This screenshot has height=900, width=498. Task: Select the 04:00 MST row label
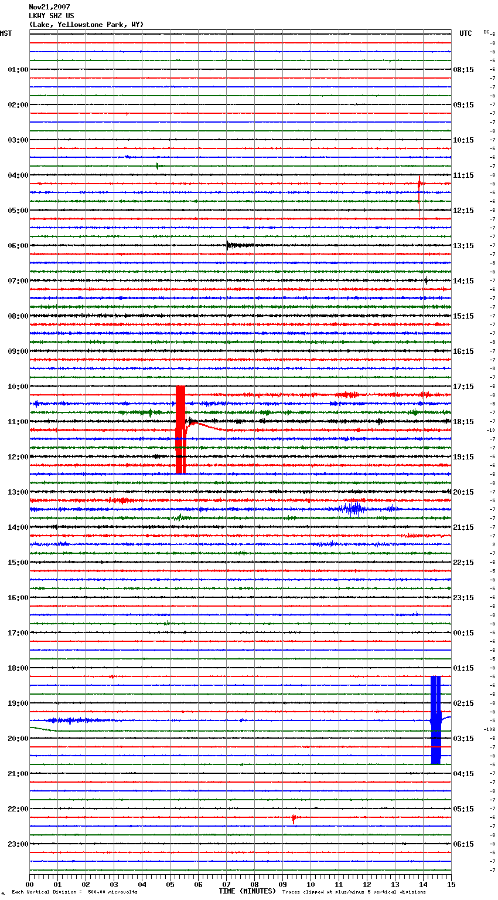tap(18, 175)
